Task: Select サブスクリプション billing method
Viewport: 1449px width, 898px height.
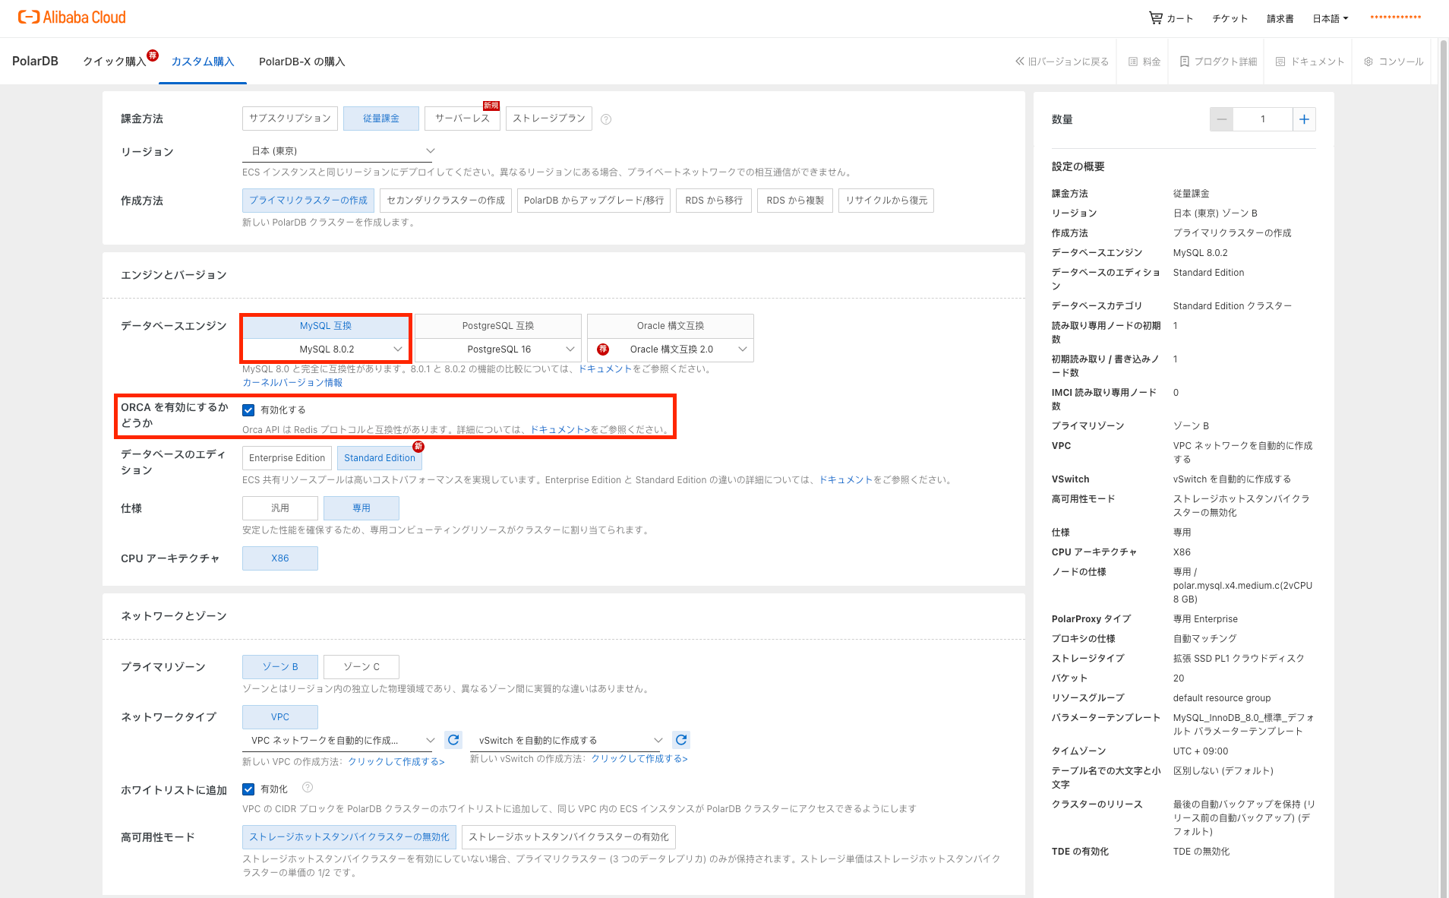Action: pyautogui.click(x=290, y=119)
